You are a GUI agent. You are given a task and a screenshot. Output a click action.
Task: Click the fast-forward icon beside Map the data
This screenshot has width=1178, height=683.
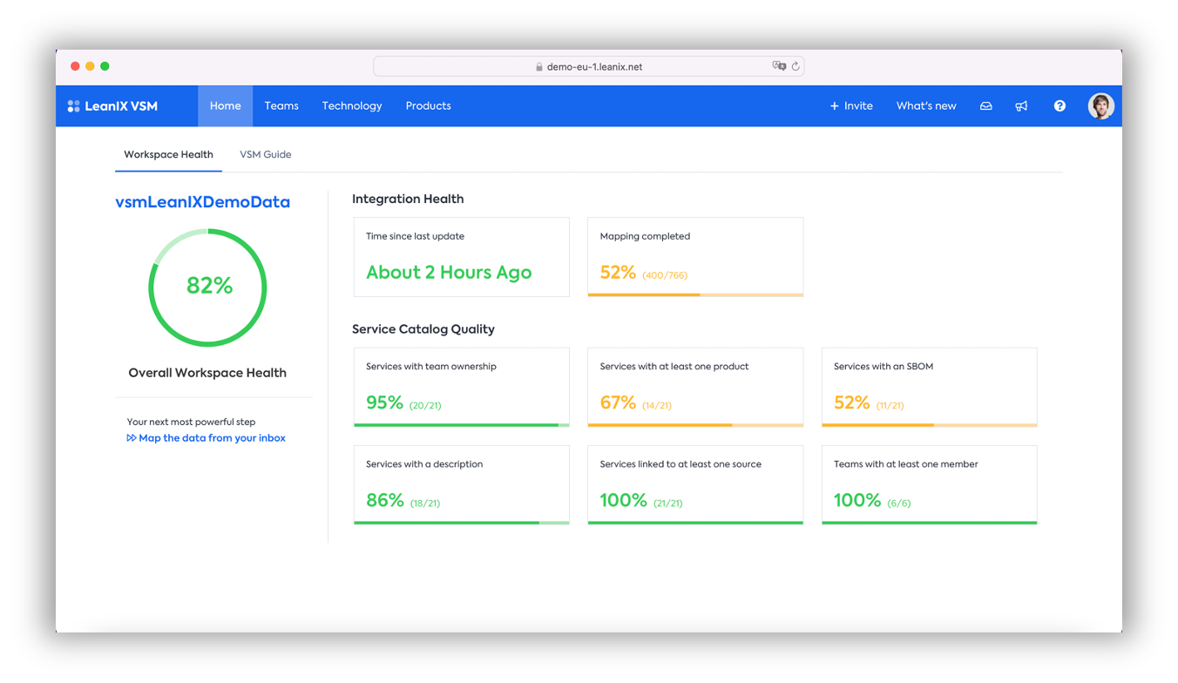[x=132, y=438]
